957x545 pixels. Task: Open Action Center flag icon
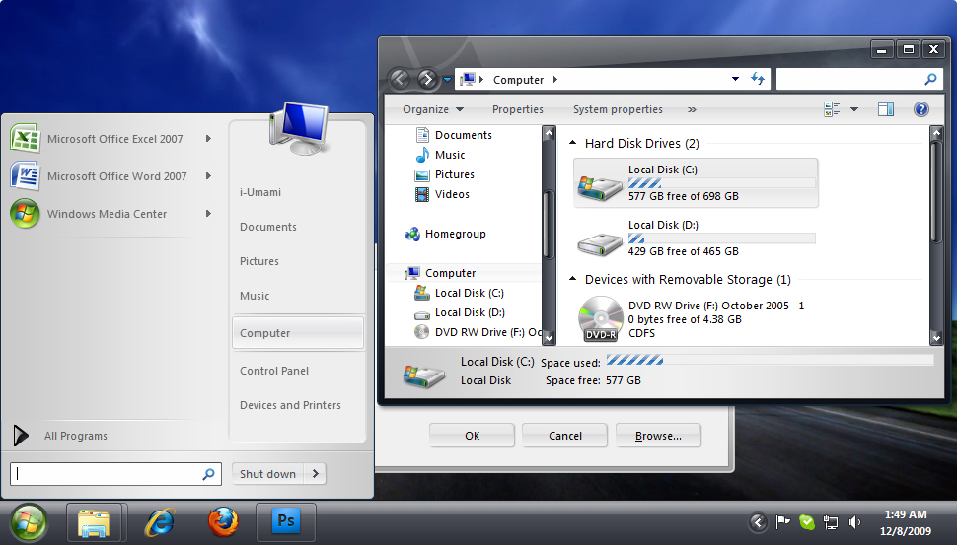click(782, 522)
